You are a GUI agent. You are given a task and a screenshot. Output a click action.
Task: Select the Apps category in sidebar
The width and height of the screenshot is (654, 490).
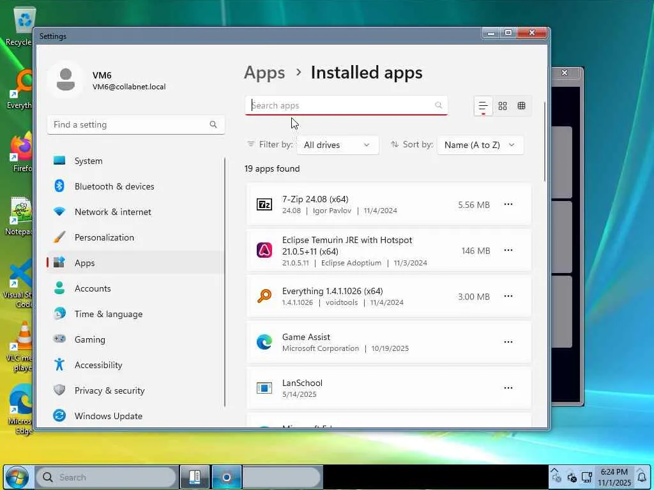tap(135, 263)
